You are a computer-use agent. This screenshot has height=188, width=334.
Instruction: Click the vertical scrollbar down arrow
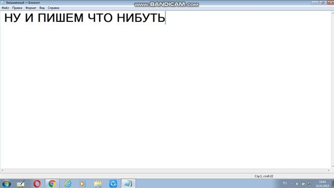coord(332,166)
